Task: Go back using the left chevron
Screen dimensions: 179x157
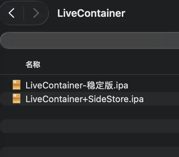Action: (11, 13)
